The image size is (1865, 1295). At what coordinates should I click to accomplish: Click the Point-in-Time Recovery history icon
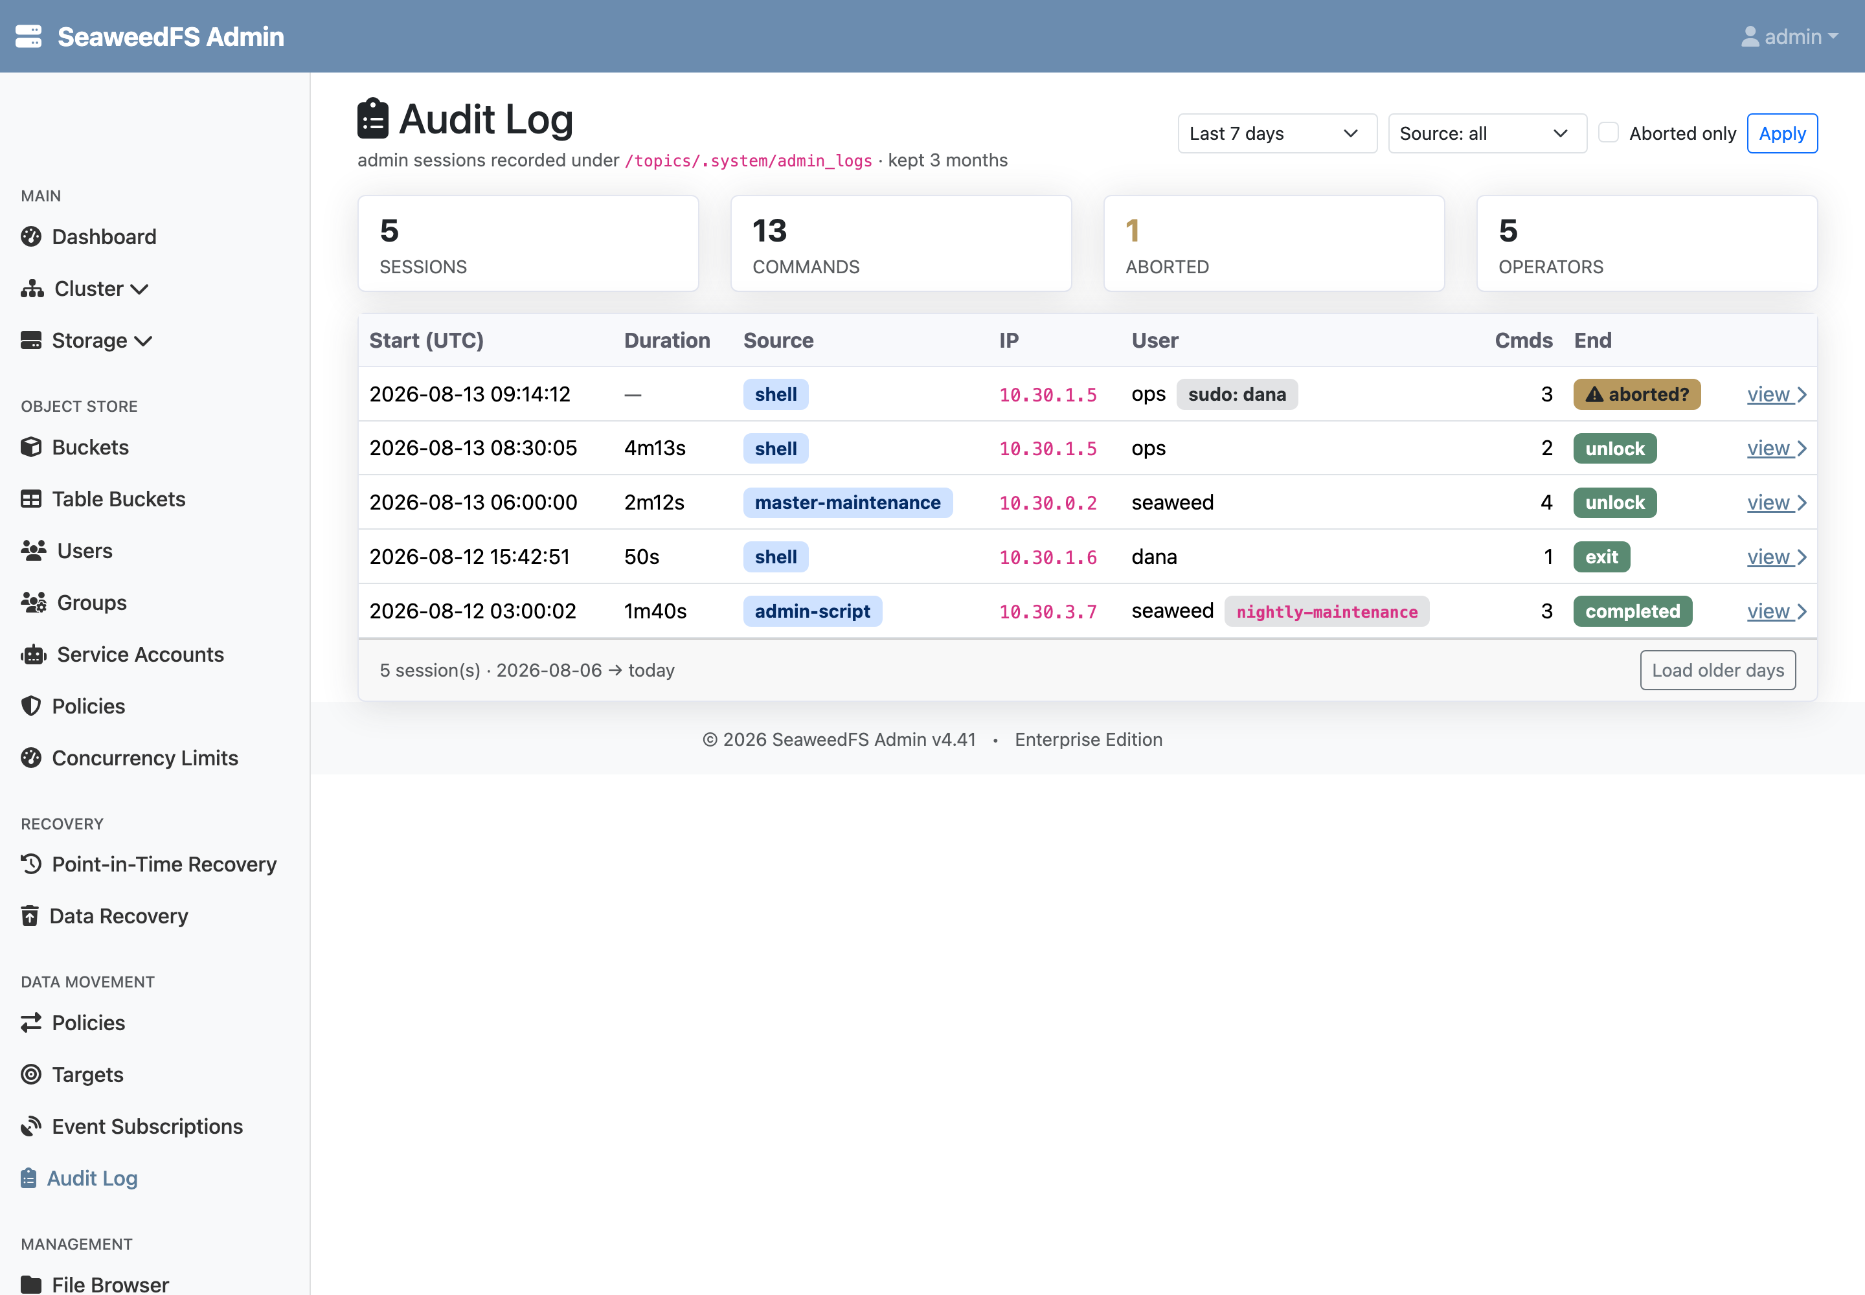(x=31, y=864)
